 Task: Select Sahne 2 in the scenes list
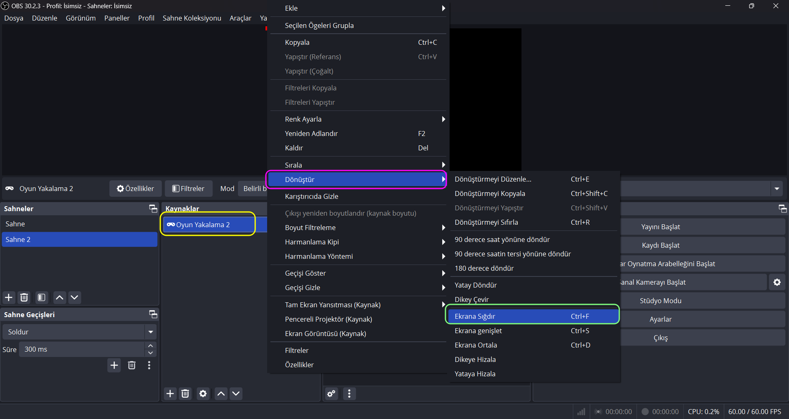pyautogui.click(x=80, y=239)
